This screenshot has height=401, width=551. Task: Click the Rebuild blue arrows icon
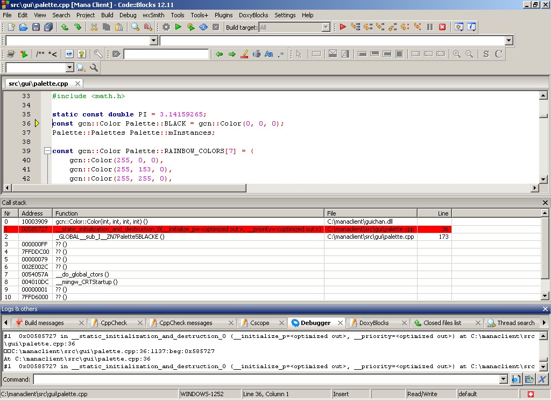pos(203,27)
